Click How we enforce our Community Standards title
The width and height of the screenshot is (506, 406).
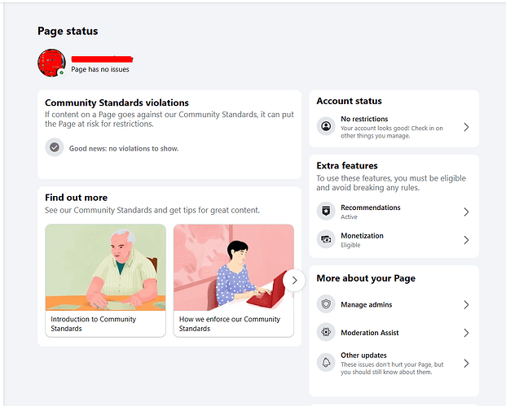tap(230, 324)
